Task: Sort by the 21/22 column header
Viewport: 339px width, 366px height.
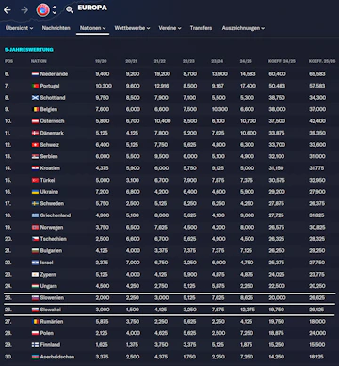Action: pyautogui.click(x=160, y=61)
